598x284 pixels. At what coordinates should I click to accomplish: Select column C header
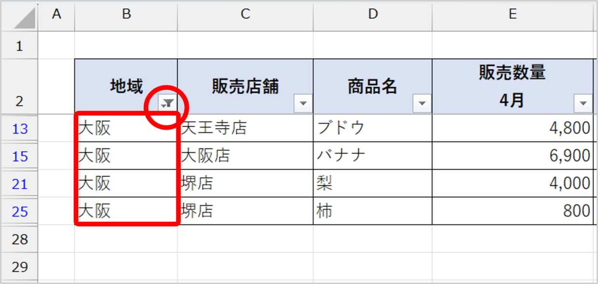tap(245, 15)
